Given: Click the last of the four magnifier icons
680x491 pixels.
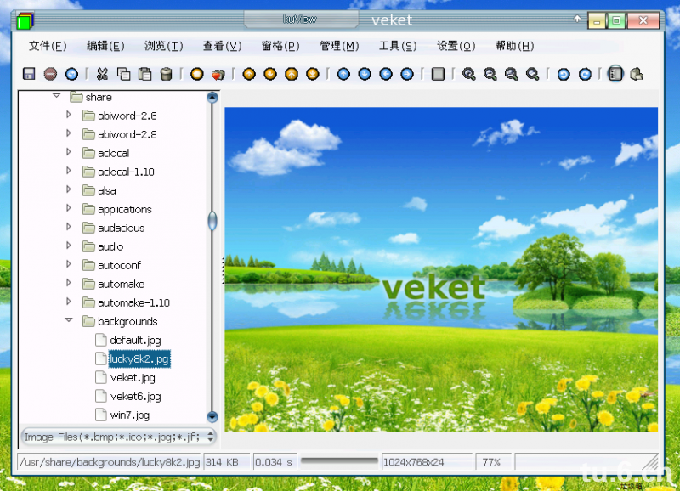Looking at the screenshot, I should (x=533, y=74).
